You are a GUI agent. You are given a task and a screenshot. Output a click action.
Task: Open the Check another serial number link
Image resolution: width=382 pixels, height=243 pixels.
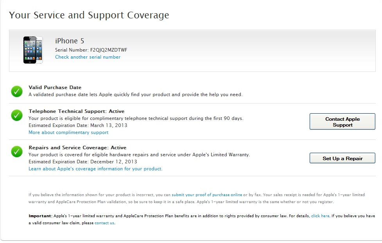(x=88, y=57)
